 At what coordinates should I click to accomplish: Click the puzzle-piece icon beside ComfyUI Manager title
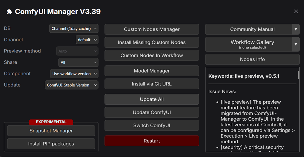[x=9, y=12]
